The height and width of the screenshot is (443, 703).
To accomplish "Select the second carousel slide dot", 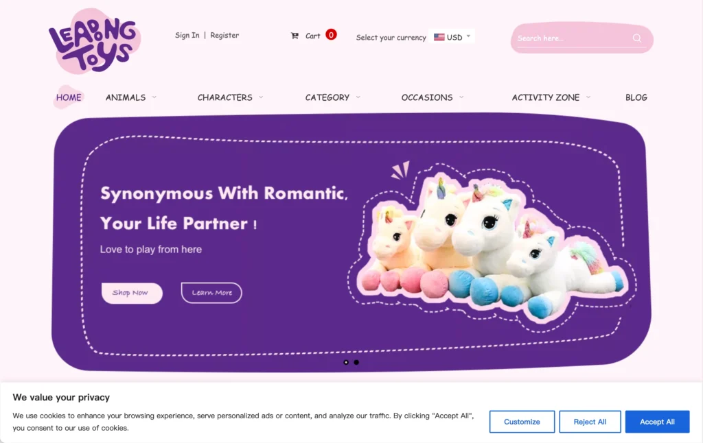I will pyautogui.click(x=356, y=362).
